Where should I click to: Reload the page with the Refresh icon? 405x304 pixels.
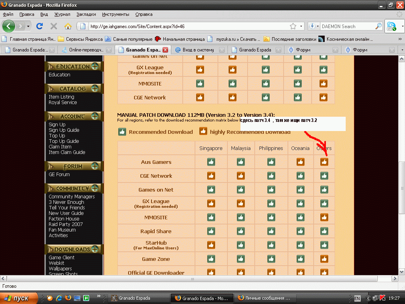click(40, 26)
